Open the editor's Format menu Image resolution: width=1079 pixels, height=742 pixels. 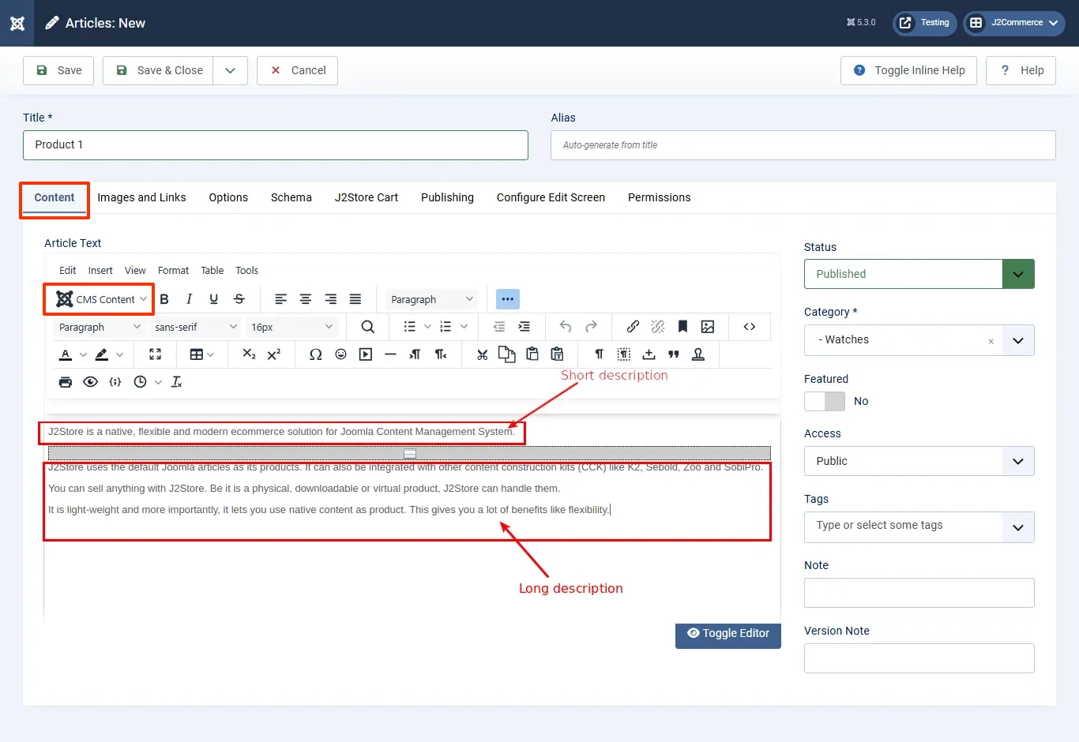click(173, 270)
